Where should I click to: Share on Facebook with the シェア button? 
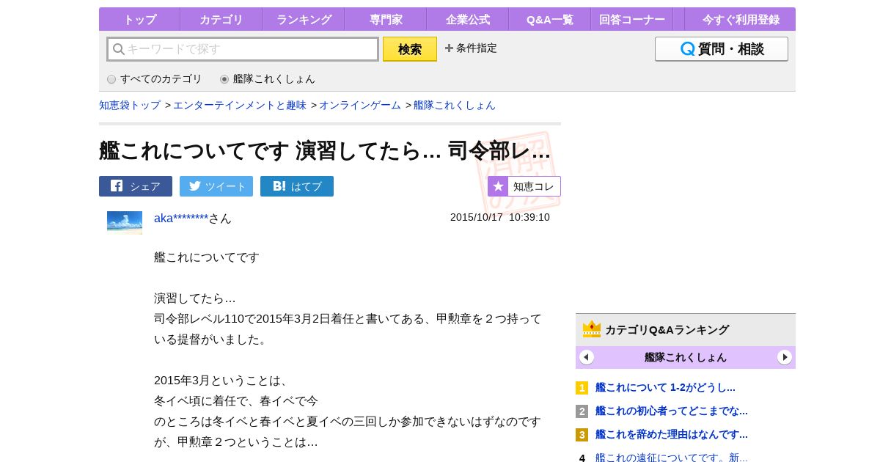[136, 186]
